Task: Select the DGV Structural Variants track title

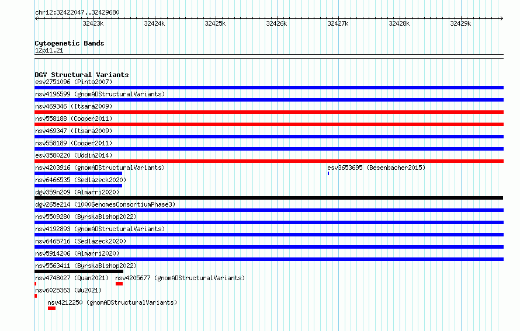Action: coord(82,75)
